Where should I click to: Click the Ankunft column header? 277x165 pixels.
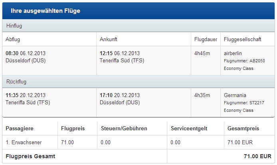click(108, 39)
